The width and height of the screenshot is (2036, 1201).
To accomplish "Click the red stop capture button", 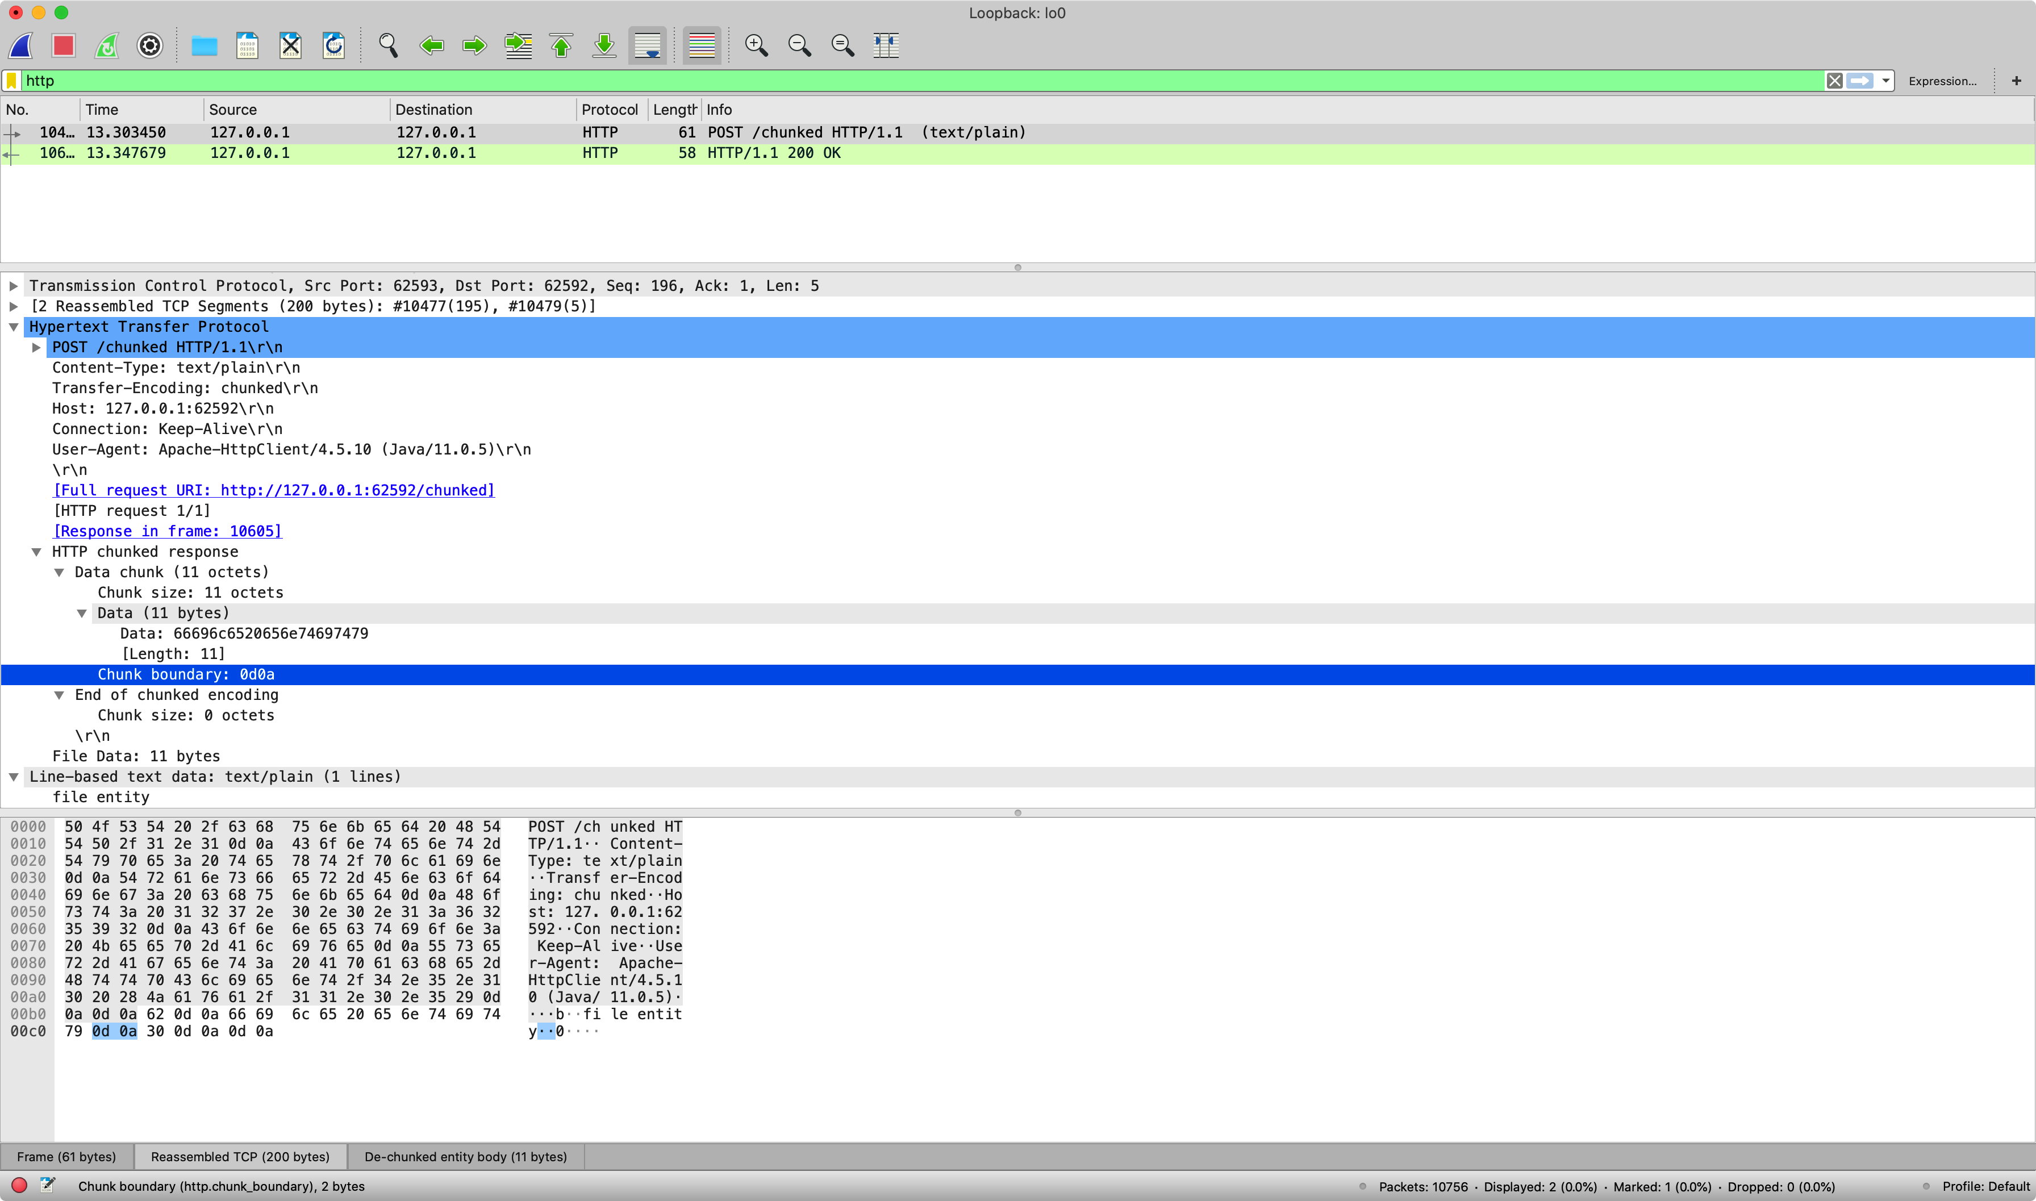I will (x=63, y=45).
